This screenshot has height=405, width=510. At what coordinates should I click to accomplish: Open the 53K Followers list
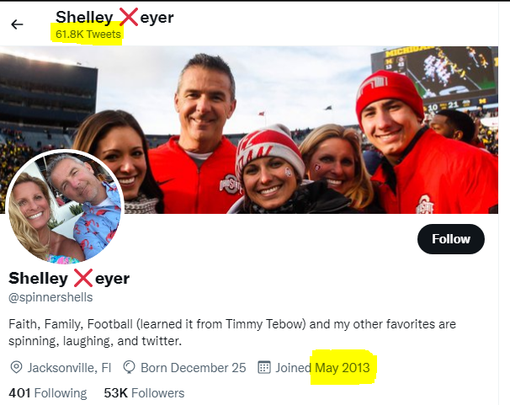click(144, 392)
